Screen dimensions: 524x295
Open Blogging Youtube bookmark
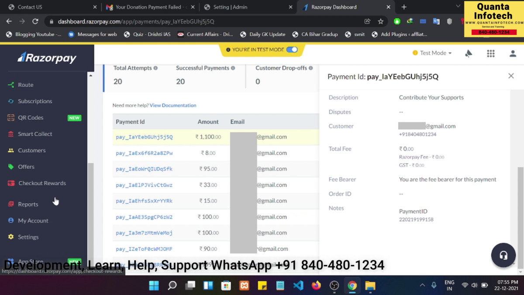33,35
